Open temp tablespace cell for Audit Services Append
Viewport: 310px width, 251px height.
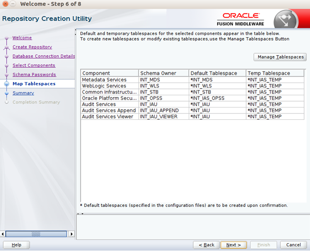click(x=275, y=110)
